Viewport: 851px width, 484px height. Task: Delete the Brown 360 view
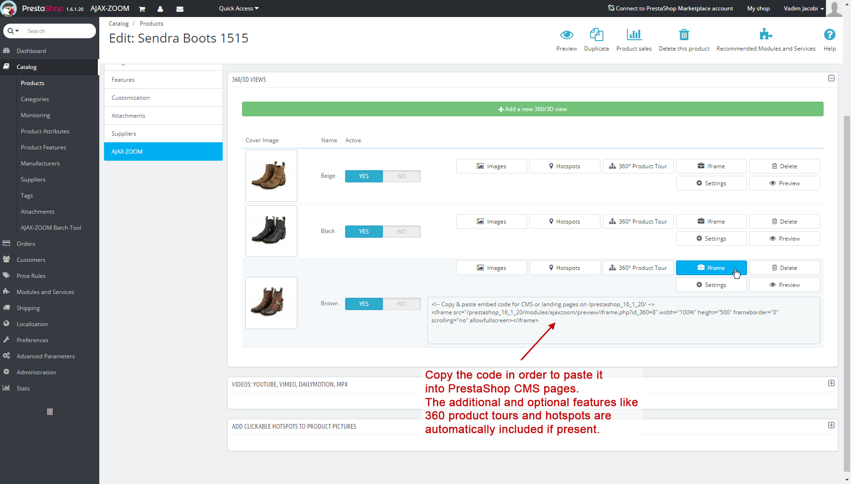(785, 268)
